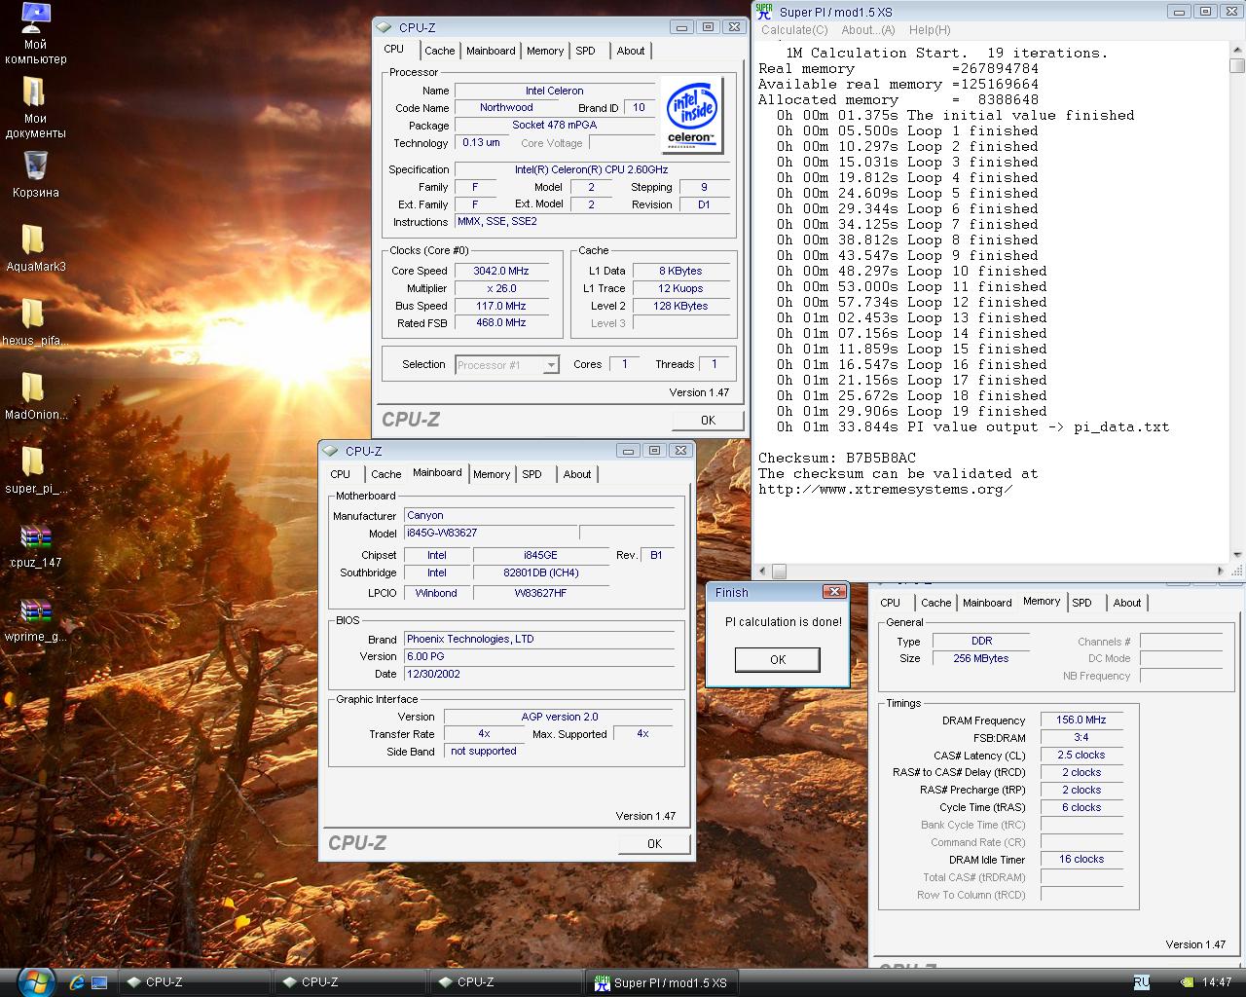Click the Southbridge 82801DB (ICH4) value
Screen dimensions: 1246x997
pyautogui.click(x=540, y=572)
